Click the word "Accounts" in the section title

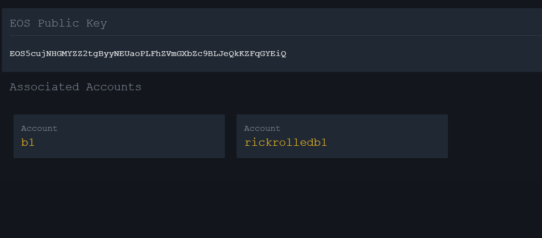[x=114, y=87]
